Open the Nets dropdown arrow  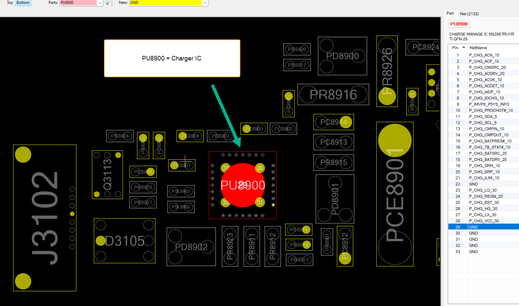205,3
